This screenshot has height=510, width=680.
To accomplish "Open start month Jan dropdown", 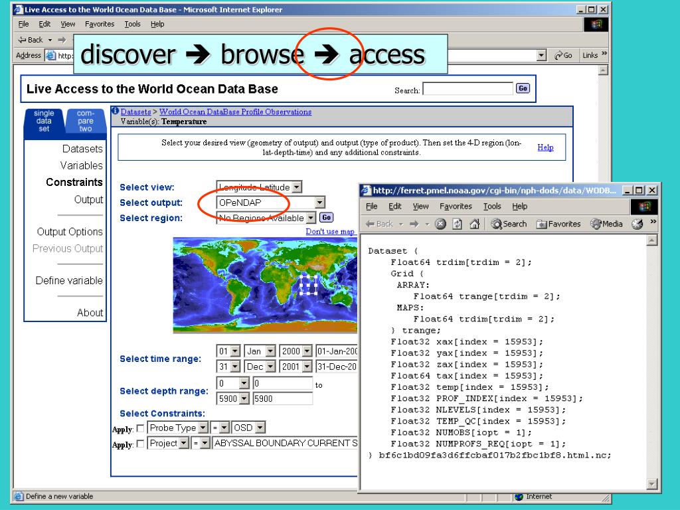I will tap(270, 351).
